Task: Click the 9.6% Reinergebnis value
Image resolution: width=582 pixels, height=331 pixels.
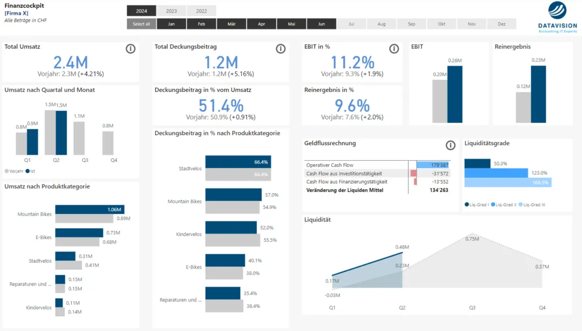Action: (x=352, y=106)
